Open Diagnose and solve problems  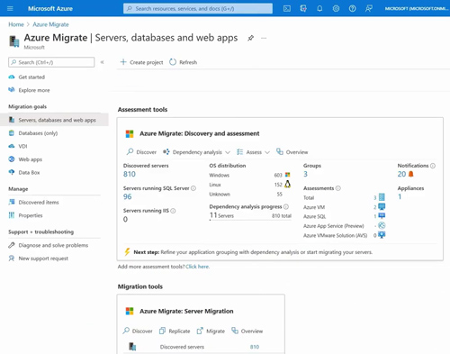(53, 245)
